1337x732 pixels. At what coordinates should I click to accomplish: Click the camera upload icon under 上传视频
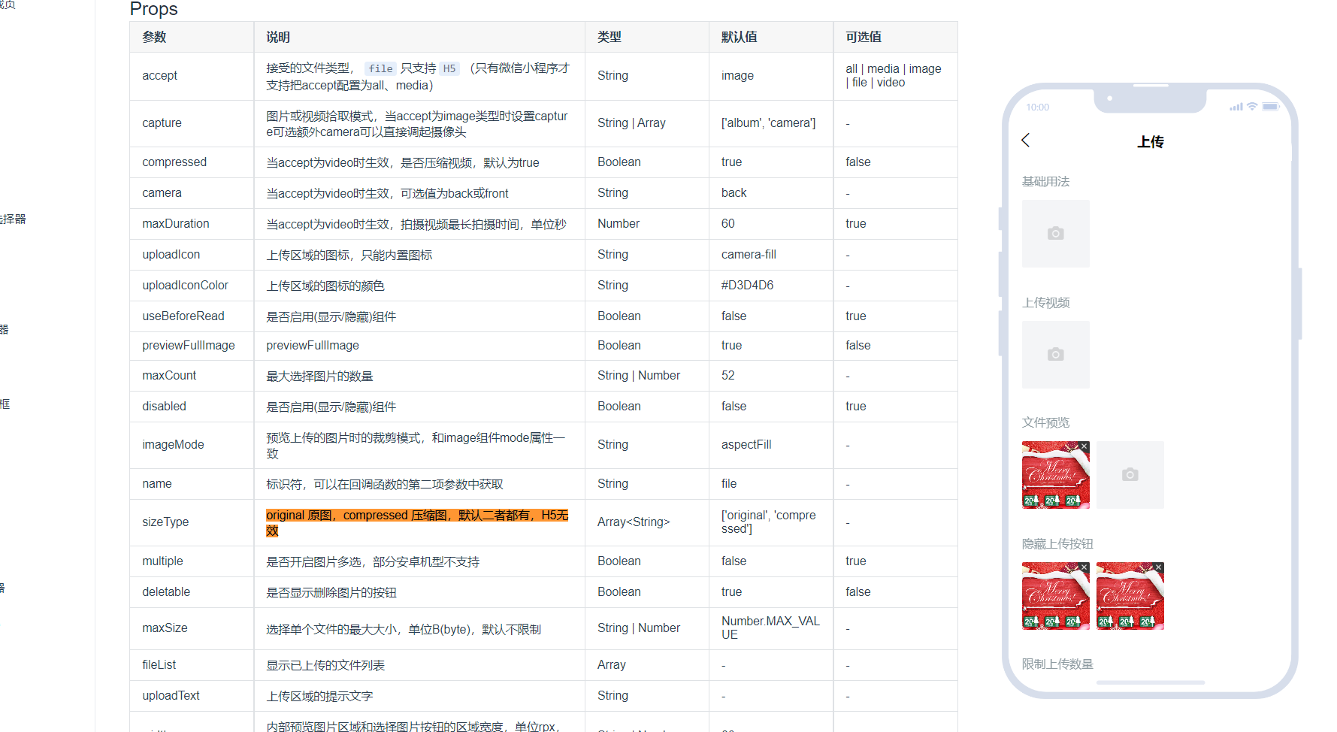click(1055, 355)
